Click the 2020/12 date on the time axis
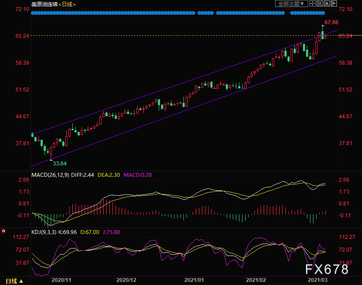The height and width of the screenshot is (285, 362). [126, 280]
